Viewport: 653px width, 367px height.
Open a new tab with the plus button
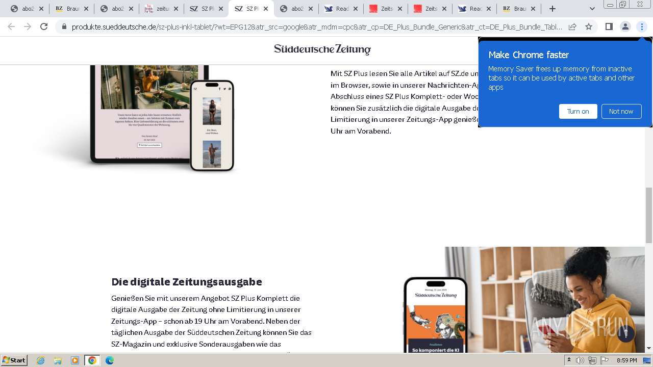[x=552, y=9]
